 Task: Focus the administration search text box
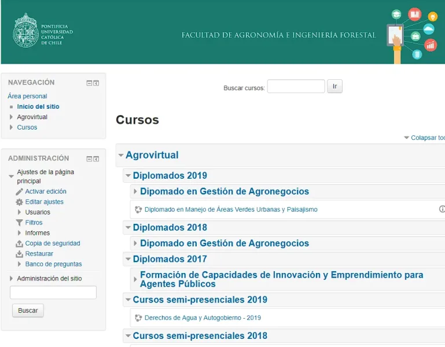(x=53, y=293)
